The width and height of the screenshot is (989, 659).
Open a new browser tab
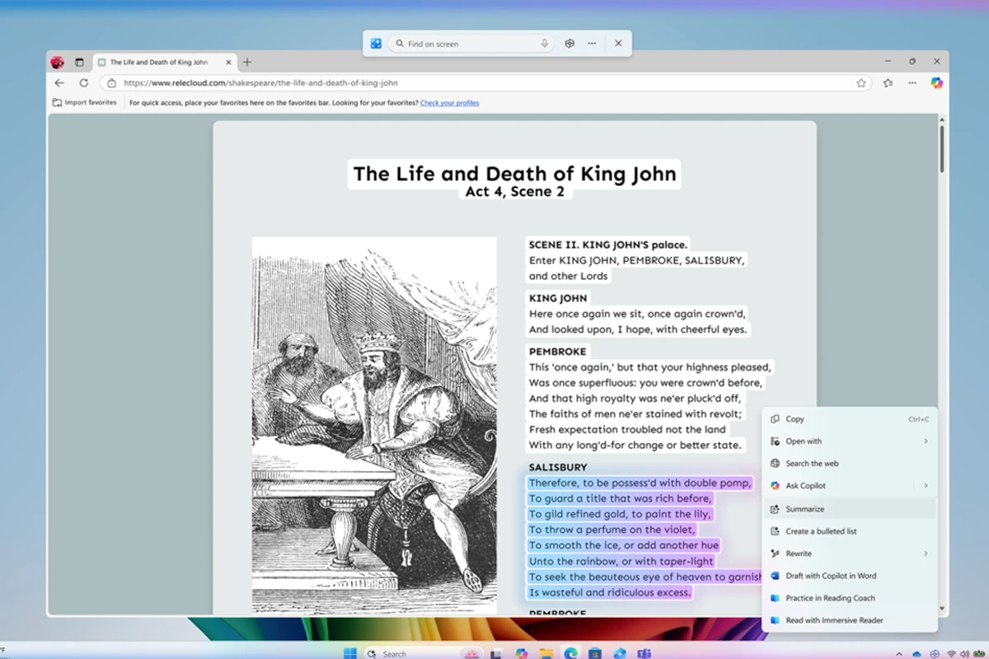247,62
